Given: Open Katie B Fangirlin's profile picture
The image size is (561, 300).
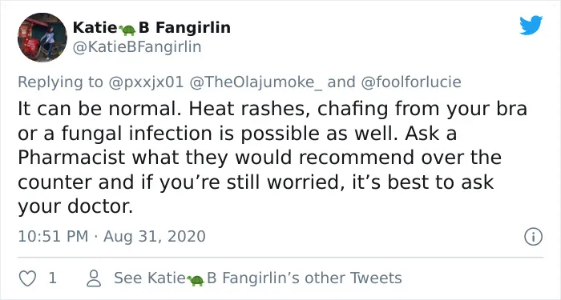Looking at the screenshot, I should point(42,38).
